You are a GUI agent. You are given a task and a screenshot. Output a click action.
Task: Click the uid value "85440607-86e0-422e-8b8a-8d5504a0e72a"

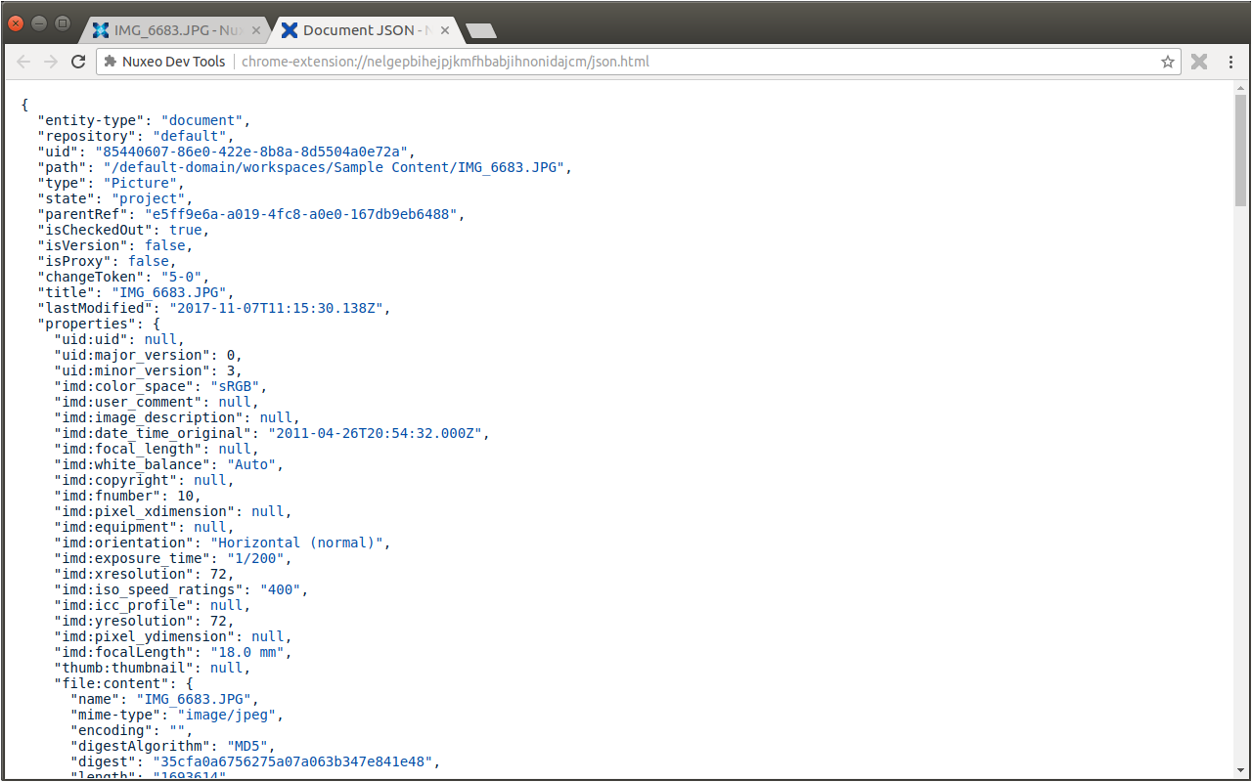(251, 152)
